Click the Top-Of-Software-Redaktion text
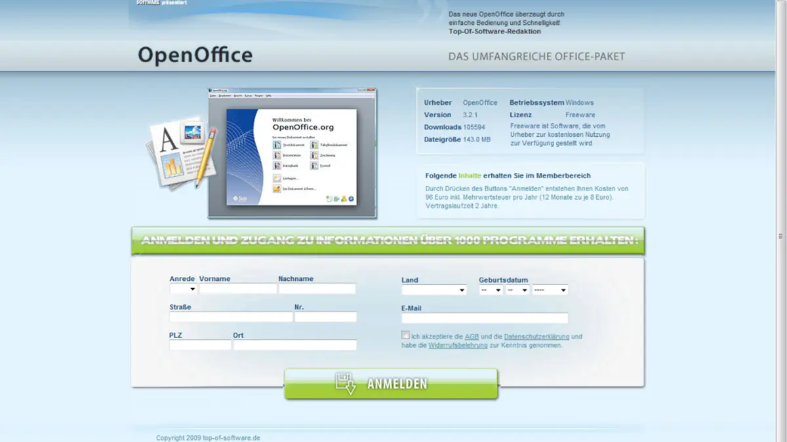787x442 pixels. tap(495, 31)
